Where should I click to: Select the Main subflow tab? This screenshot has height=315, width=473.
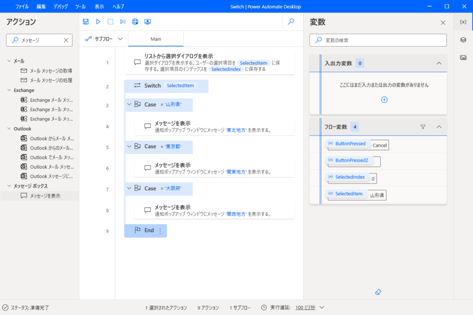click(156, 39)
